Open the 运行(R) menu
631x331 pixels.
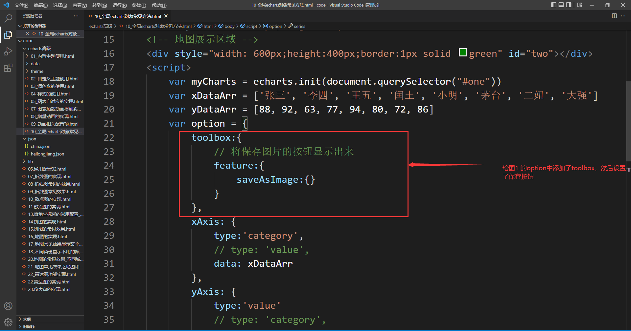(x=120, y=5)
